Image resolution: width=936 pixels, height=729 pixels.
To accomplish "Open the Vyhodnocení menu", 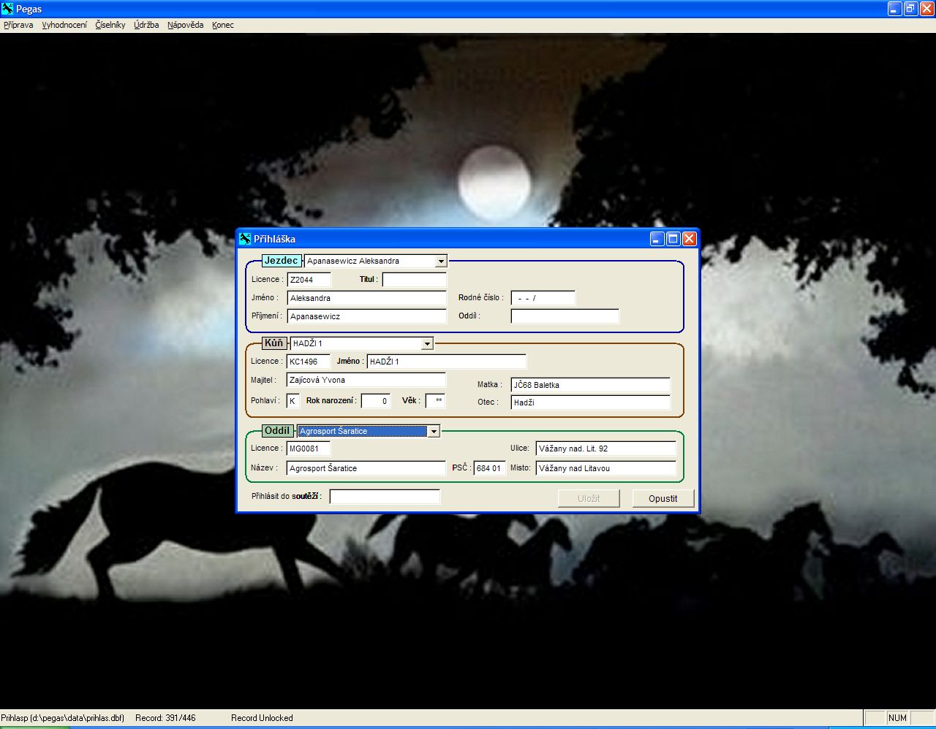I will 64,25.
